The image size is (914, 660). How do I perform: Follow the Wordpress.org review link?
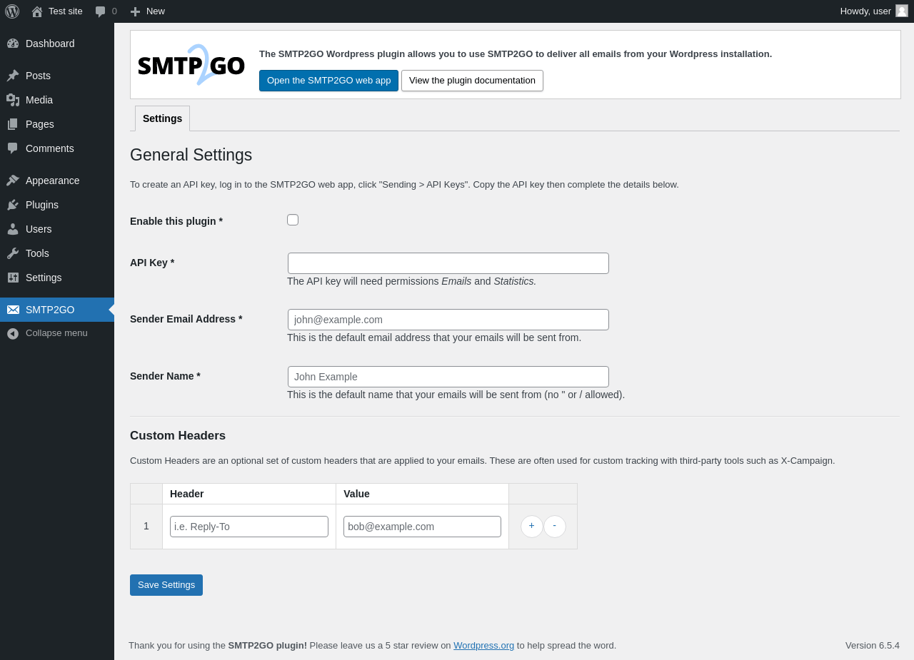tap(483, 645)
